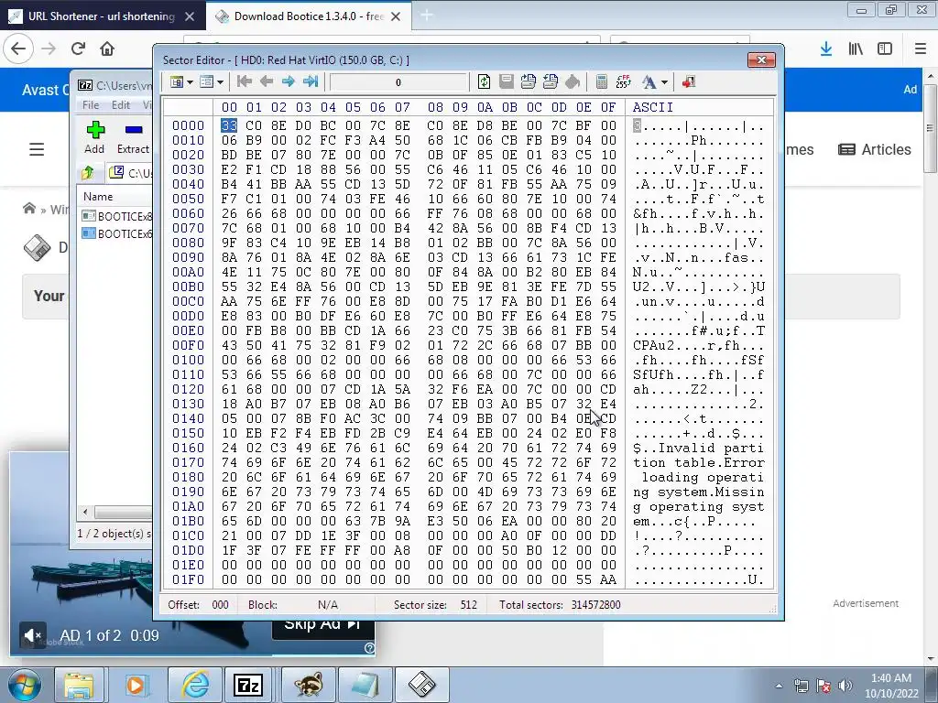Viewport: 938px width, 703px height.
Task: Click the Extract button in 7-Zip window
Action: 133,137
